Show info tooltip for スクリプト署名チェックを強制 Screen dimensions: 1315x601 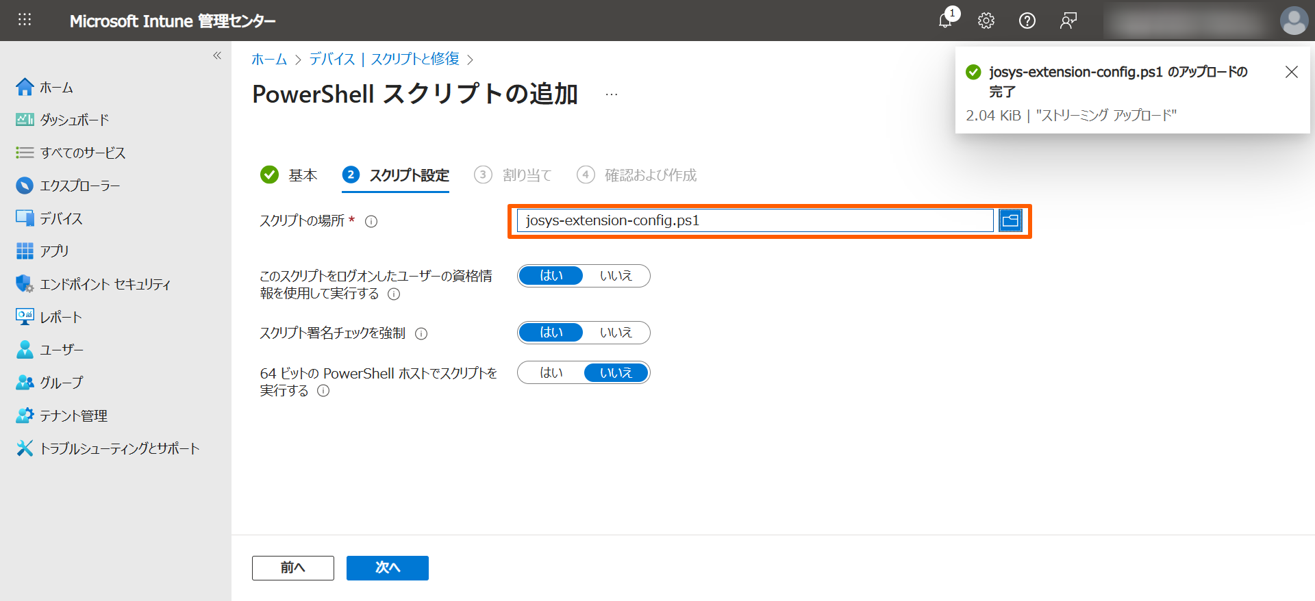click(x=421, y=333)
